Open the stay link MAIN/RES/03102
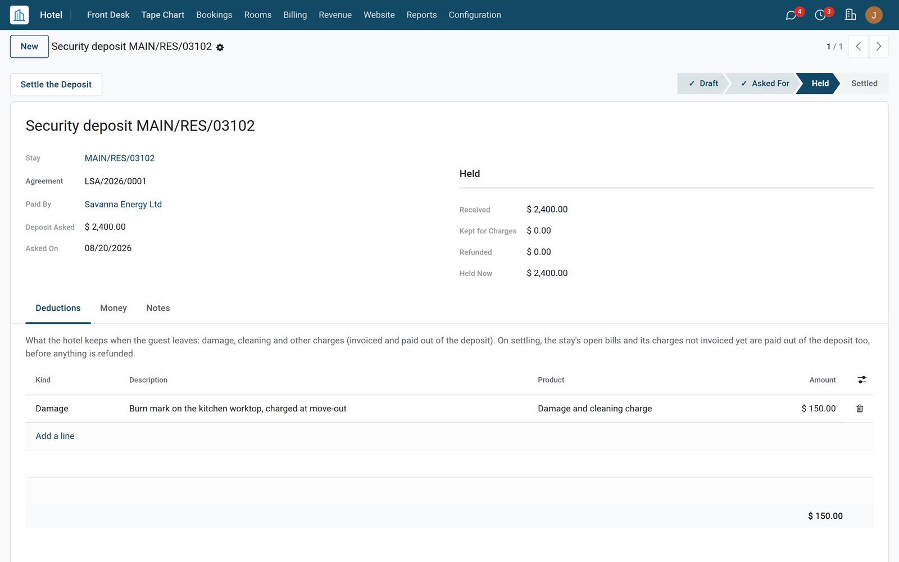The image size is (899, 562). tap(120, 158)
